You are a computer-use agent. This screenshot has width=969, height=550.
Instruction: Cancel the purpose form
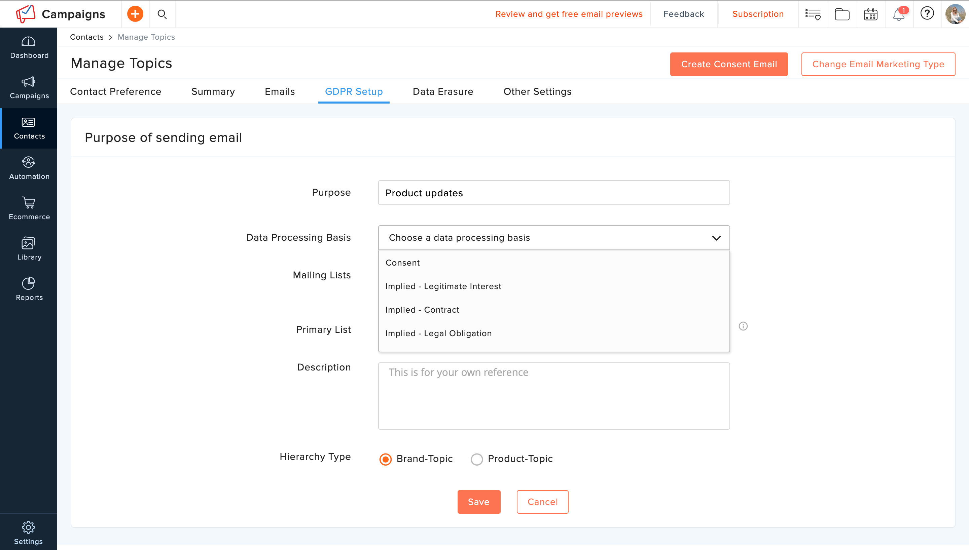543,502
